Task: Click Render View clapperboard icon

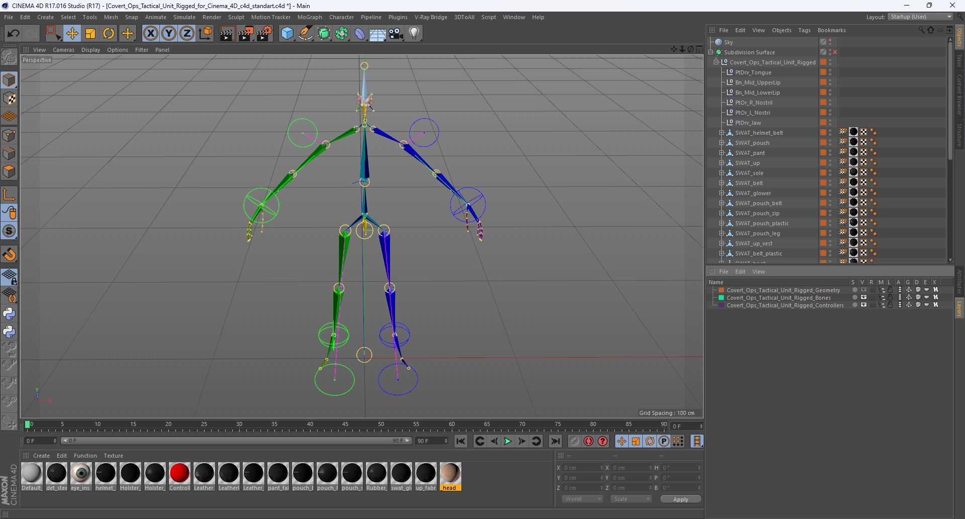Action: (x=227, y=34)
